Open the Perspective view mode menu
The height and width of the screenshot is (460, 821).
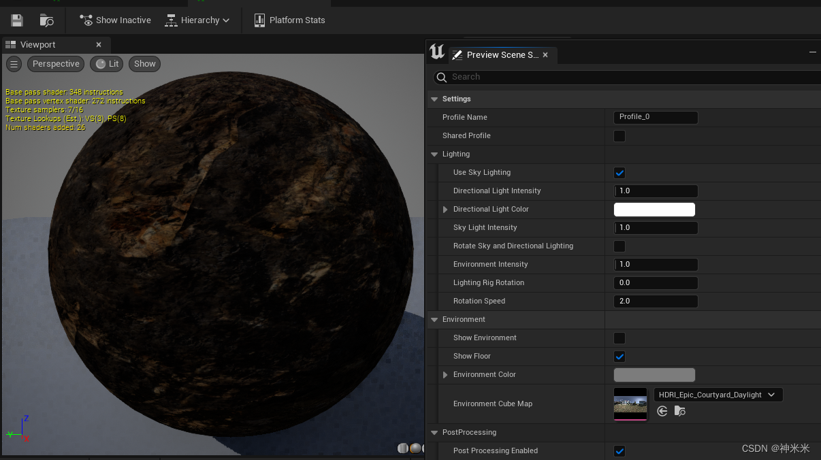[x=56, y=64]
